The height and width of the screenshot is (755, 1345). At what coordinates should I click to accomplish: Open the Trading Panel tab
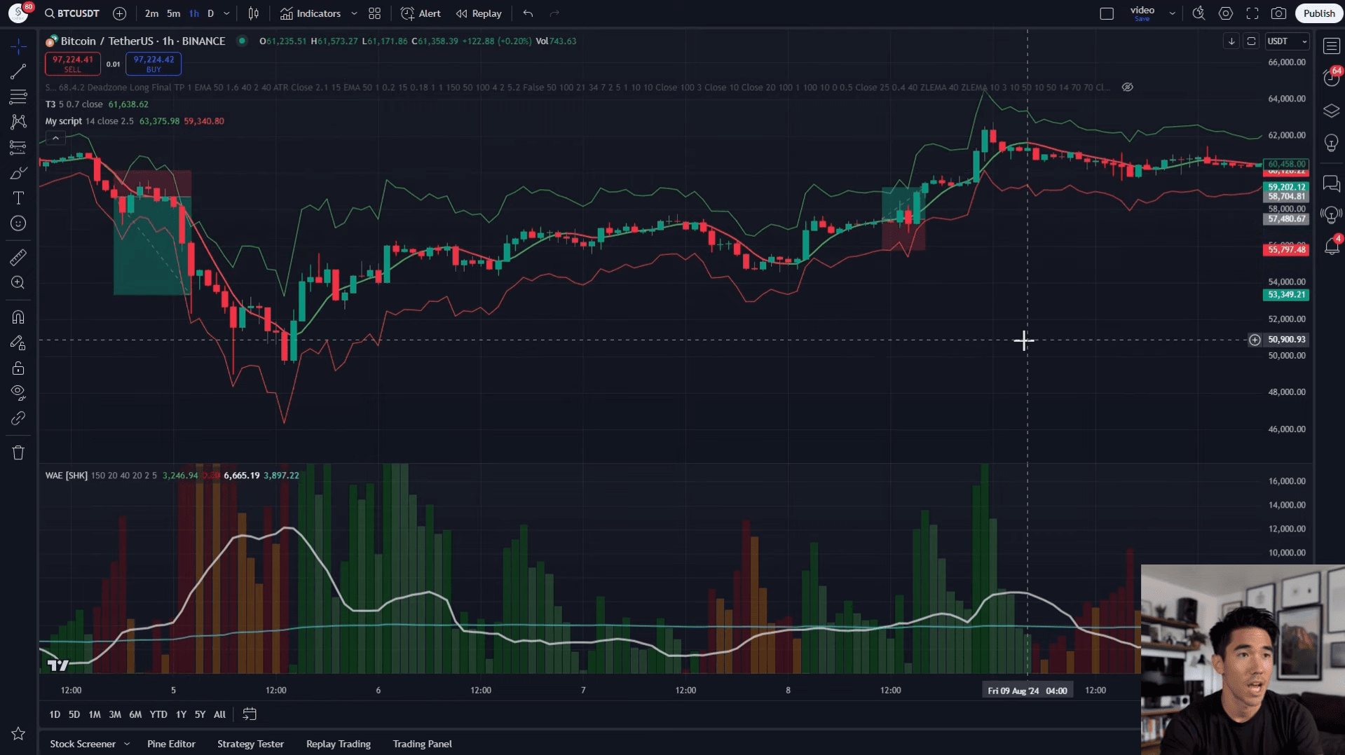[422, 744]
